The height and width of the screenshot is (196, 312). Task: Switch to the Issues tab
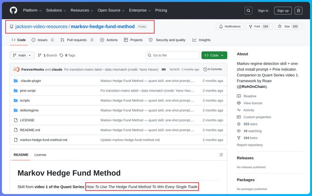tap(43, 40)
